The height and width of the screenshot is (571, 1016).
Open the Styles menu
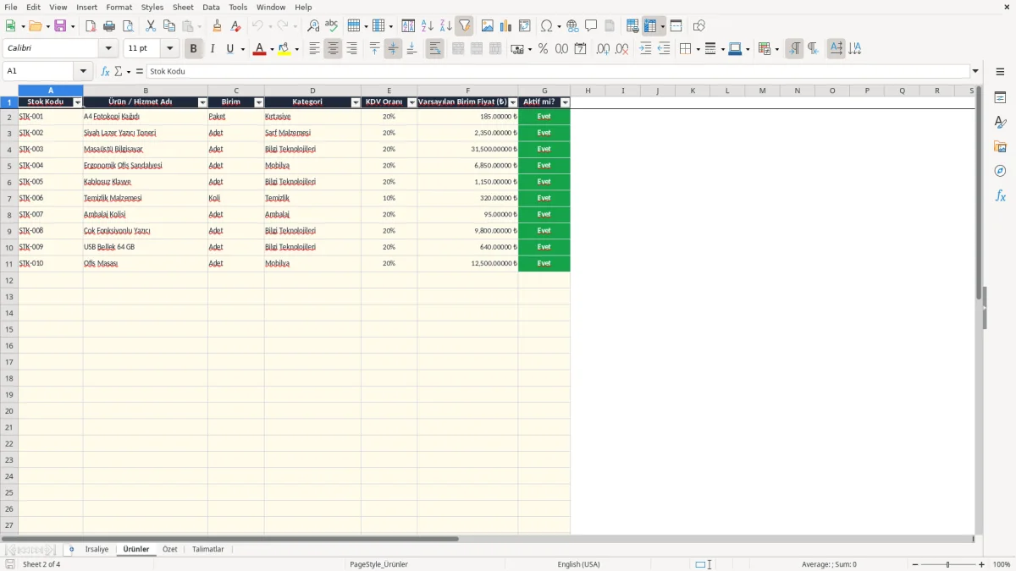click(152, 7)
